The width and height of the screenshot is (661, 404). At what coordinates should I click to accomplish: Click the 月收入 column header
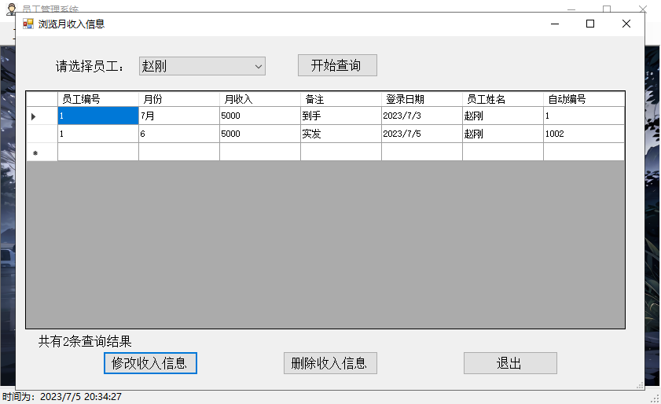(260, 99)
